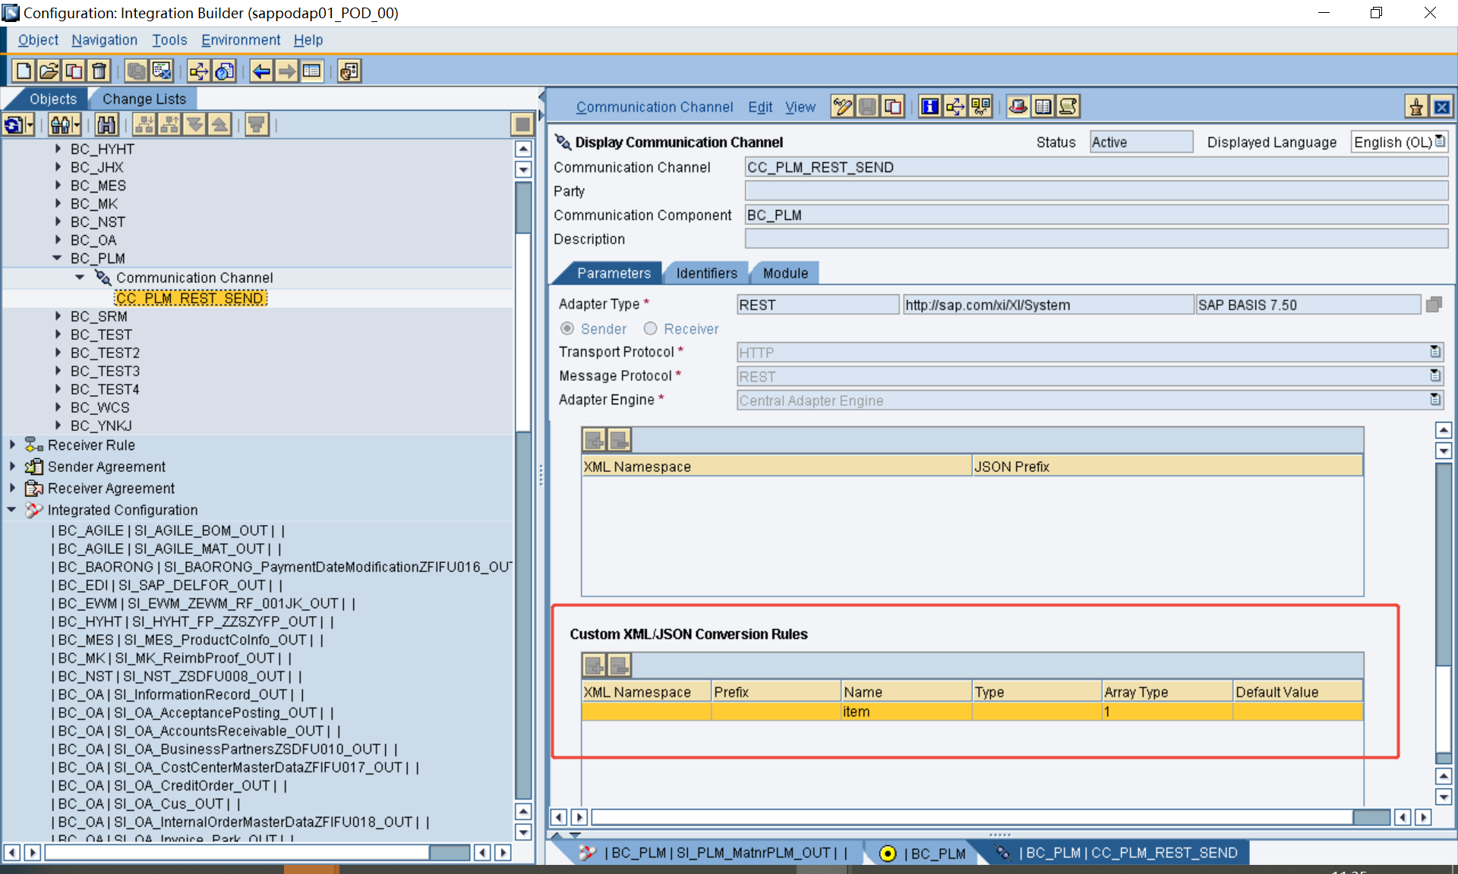Screen dimensions: 1458x874
Task: Click switch between display and edit pencil icon
Action: [x=842, y=107]
